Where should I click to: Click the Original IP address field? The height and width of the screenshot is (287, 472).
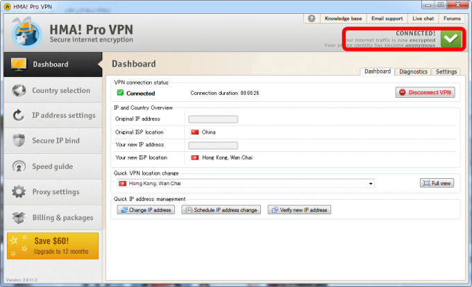click(213, 119)
